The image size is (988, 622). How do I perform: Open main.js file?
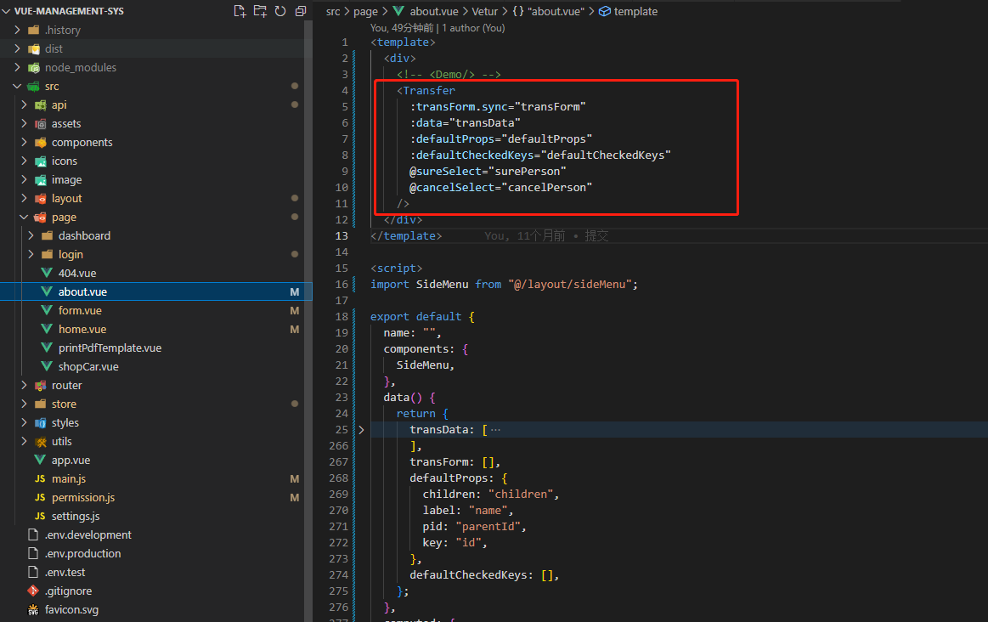pos(68,479)
